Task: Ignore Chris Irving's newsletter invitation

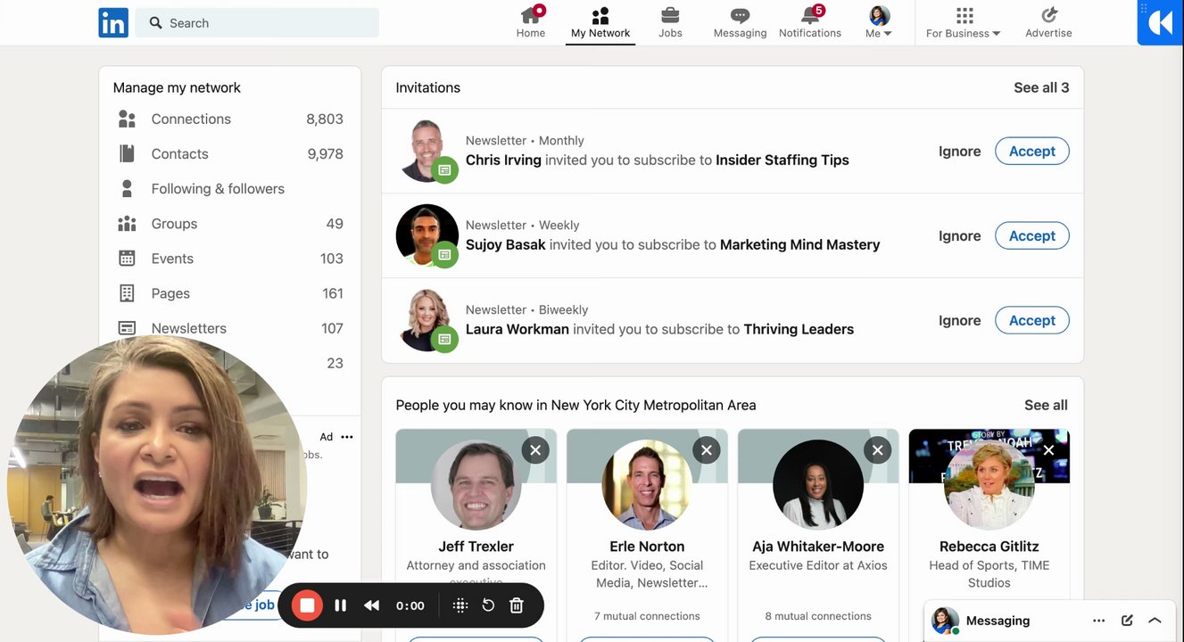Action: click(x=959, y=152)
